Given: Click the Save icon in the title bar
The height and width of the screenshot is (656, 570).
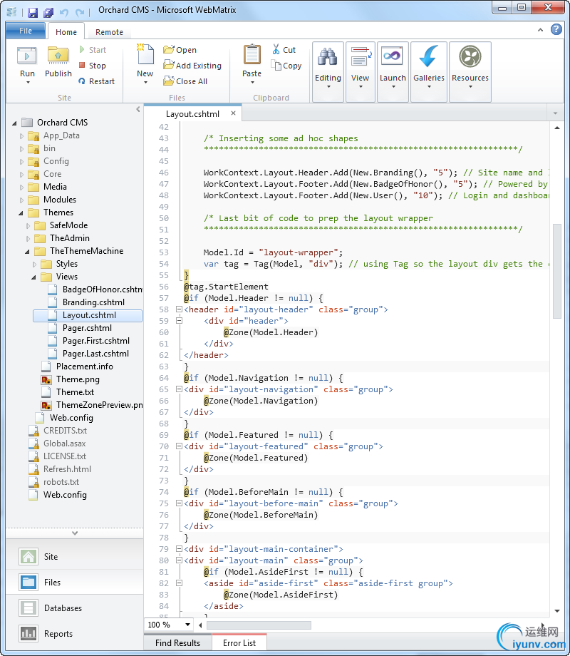Looking at the screenshot, I should click(33, 12).
